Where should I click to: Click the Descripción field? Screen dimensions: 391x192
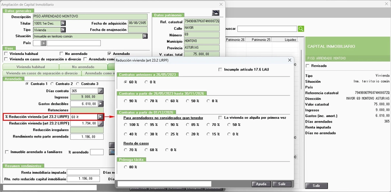[x=90, y=16]
